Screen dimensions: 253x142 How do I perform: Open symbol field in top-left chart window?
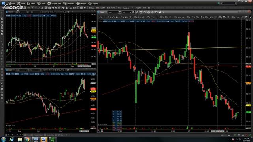pyautogui.click(x=21, y=12)
